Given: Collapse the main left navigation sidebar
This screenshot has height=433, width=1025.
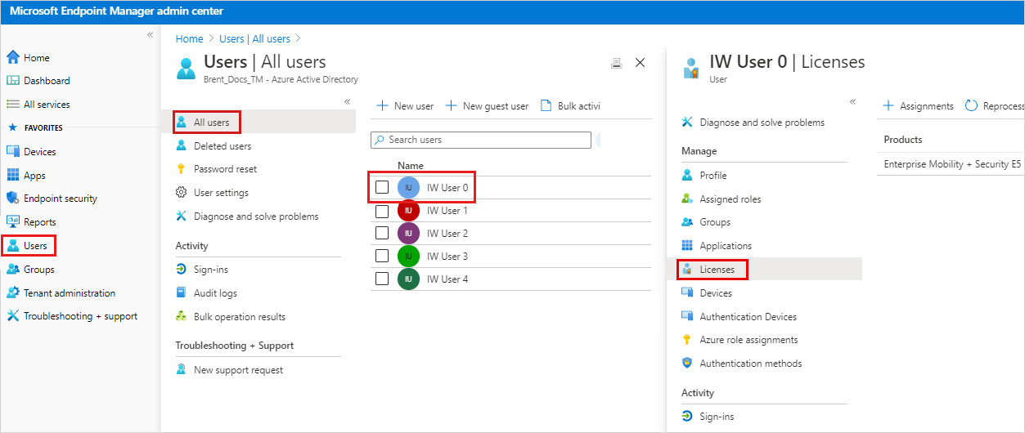Looking at the screenshot, I should [150, 35].
